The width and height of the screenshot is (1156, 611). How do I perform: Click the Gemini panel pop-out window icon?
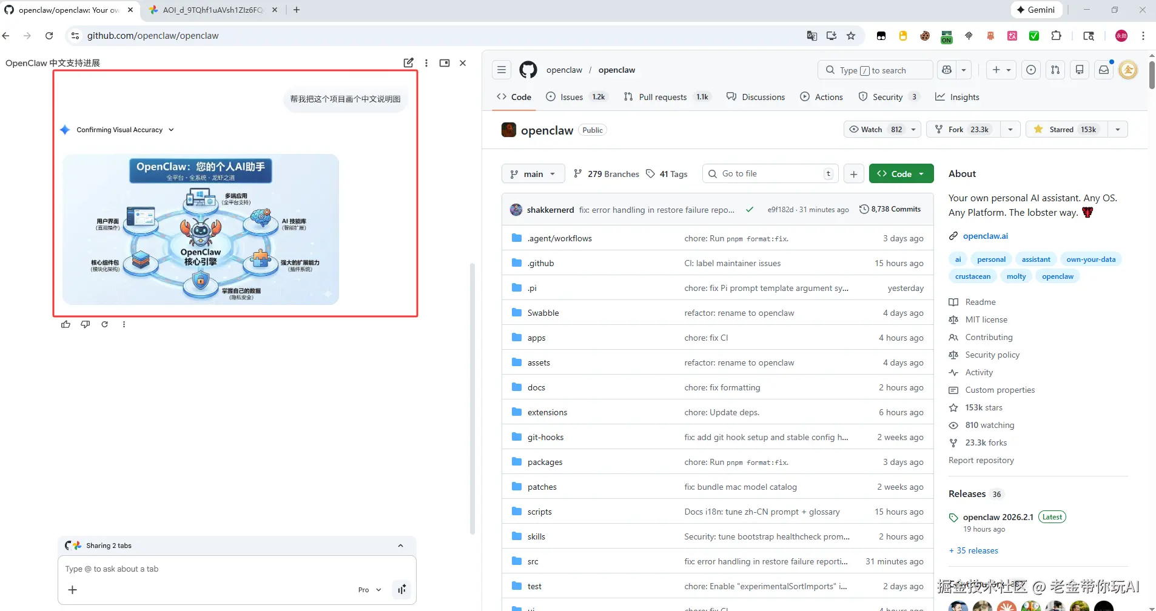445,62
